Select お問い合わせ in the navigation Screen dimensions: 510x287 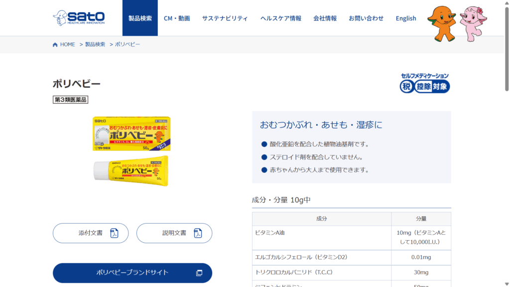pyautogui.click(x=366, y=18)
